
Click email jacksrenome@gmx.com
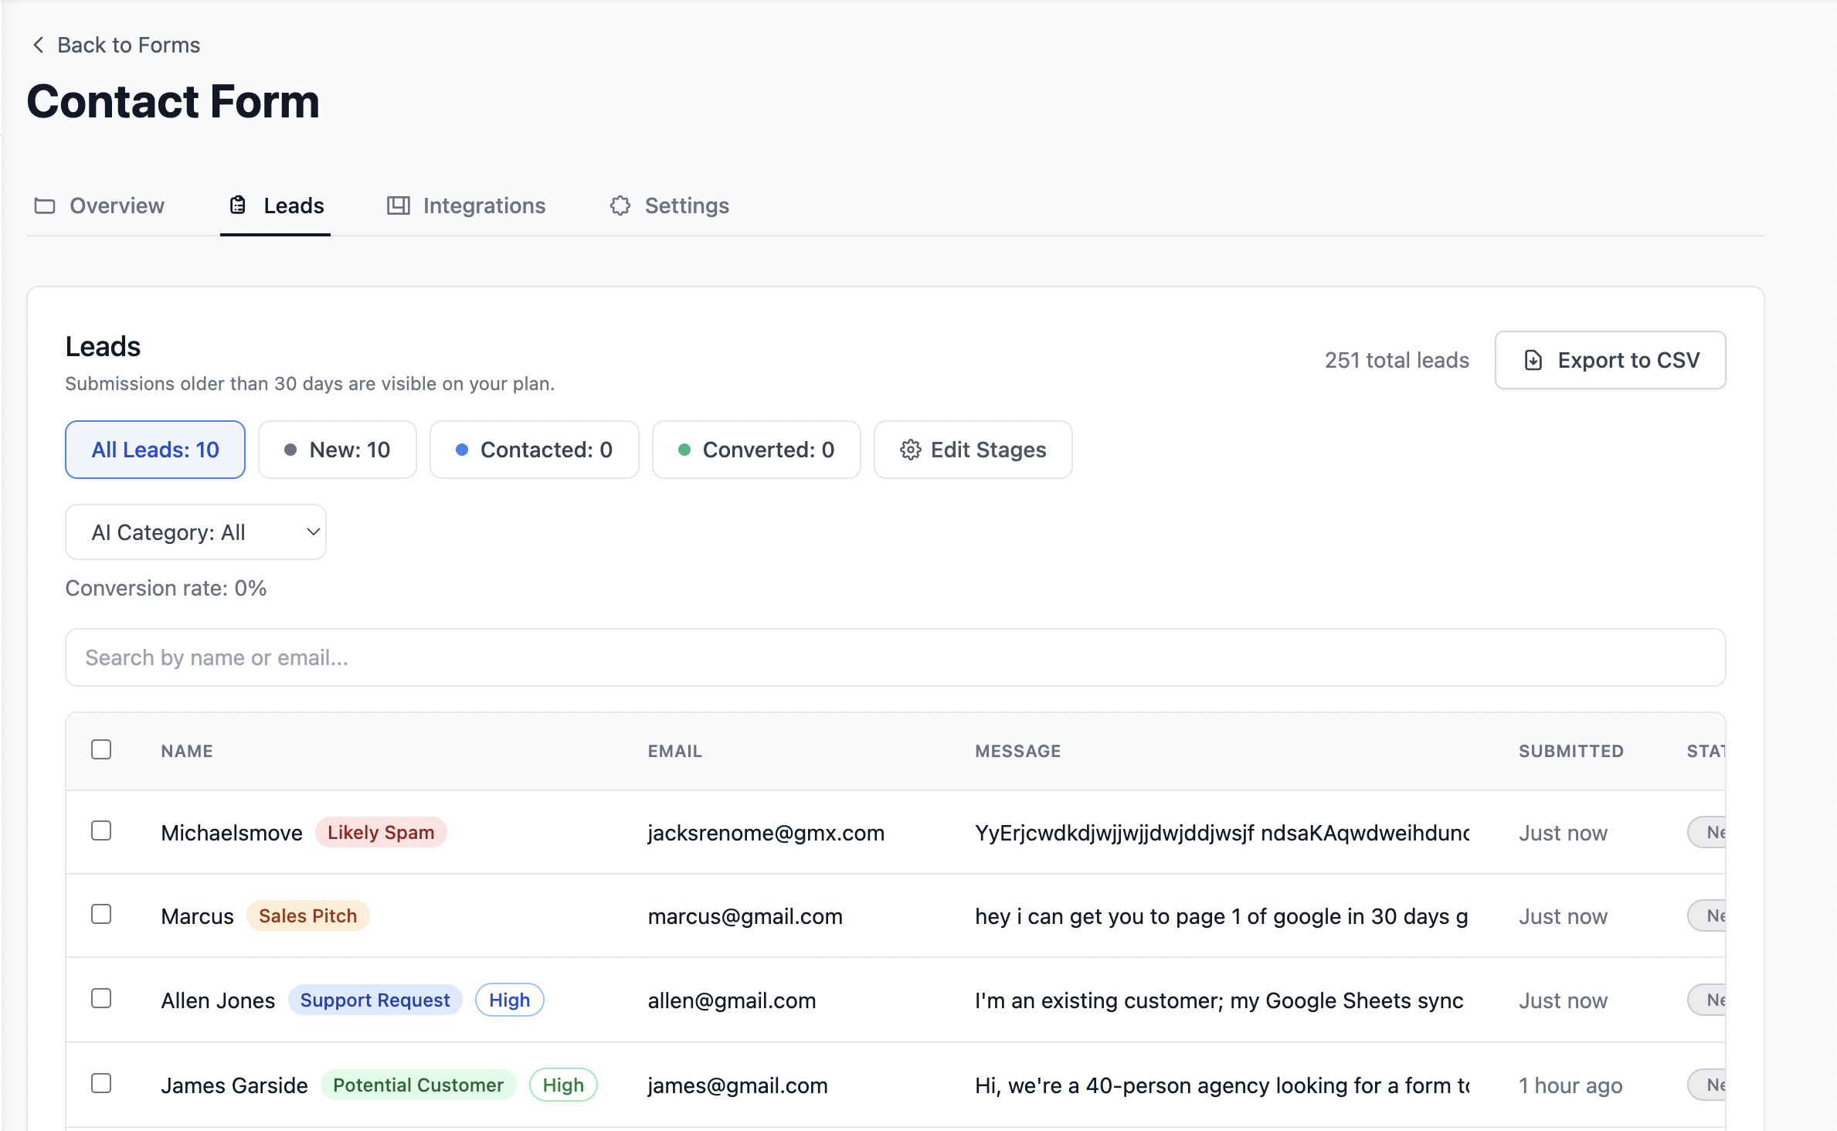click(766, 833)
